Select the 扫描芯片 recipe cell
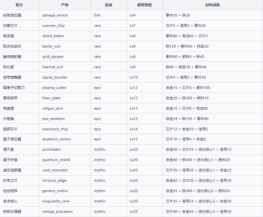Viewport: 263px width, 217px height. [19, 26]
